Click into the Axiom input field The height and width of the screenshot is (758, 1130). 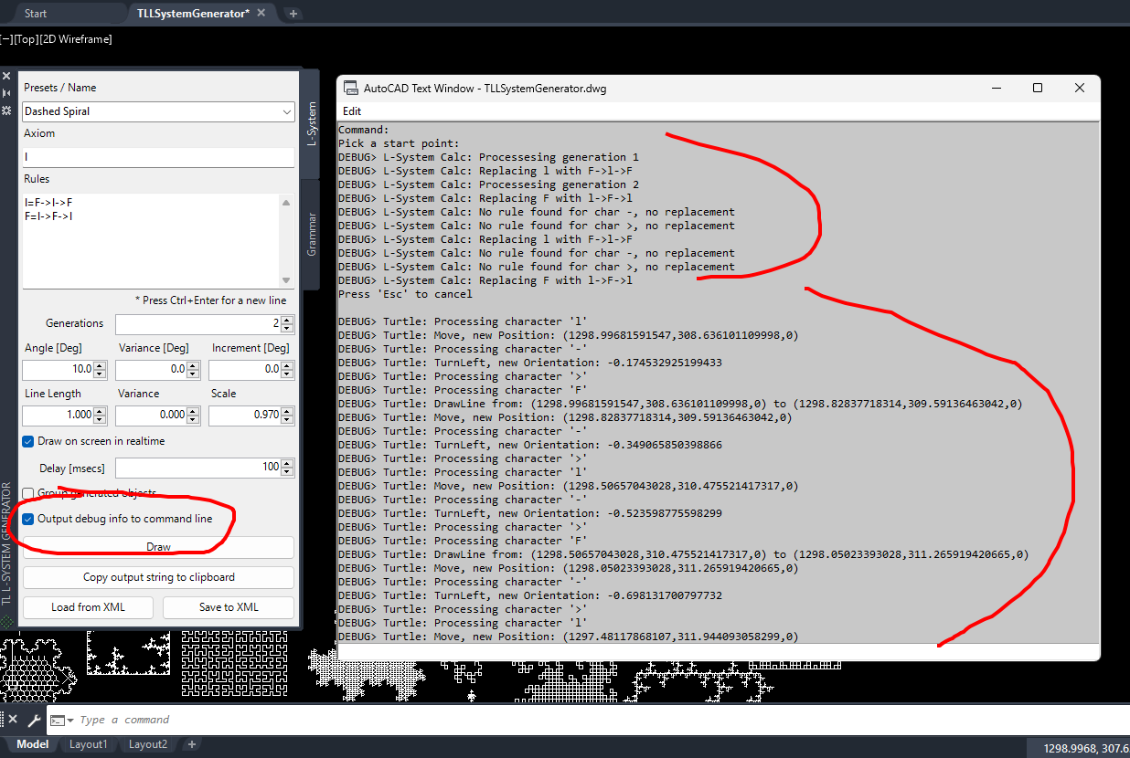coord(158,157)
